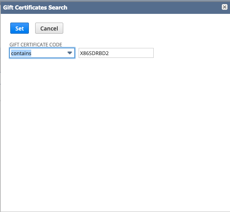This screenshot has height=212, width=230.
Task: Cancel the gift certificate search
Action: pyautogui.click(x=49, y=28)
